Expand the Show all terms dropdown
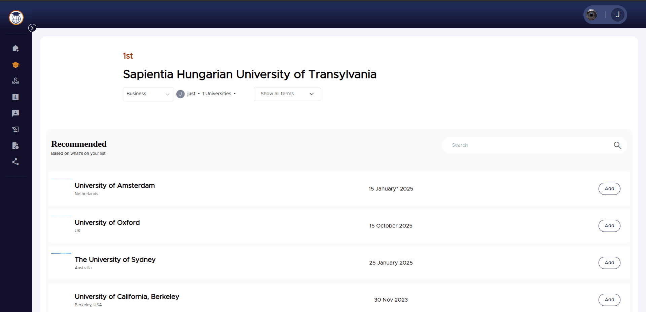 (x=287, y=94)
